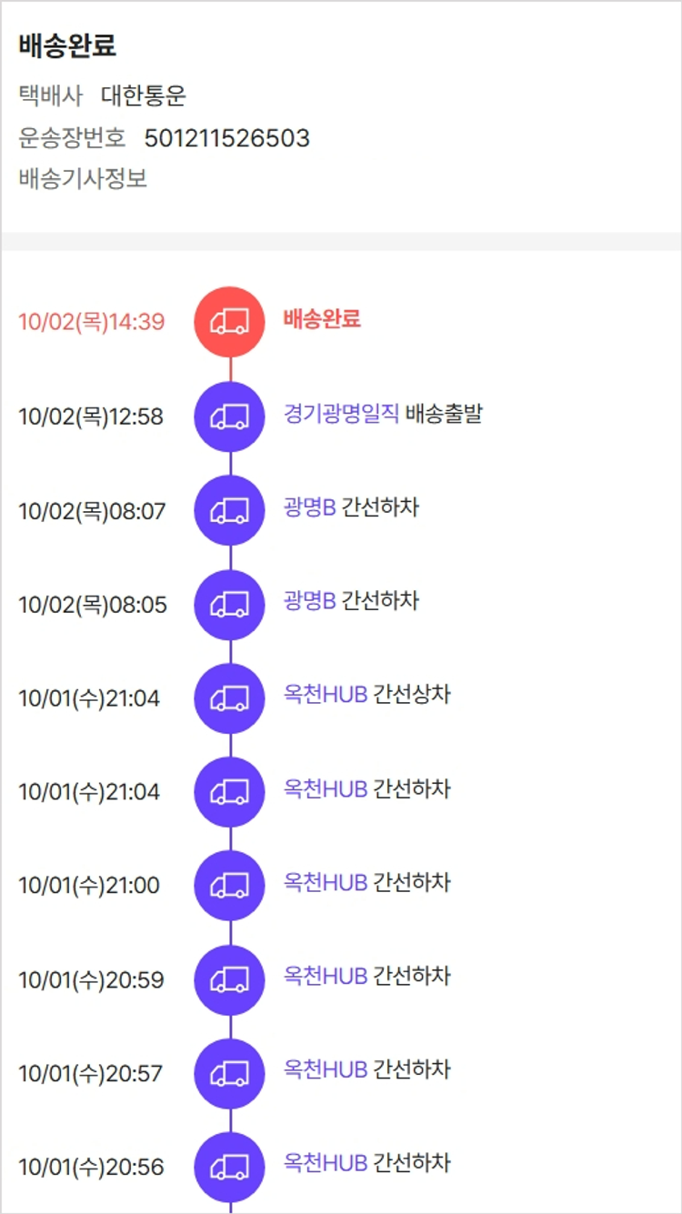The width and height of the screenshot is (682, 1214).
Task: Click the truck icon at 10/01 20:57
Action: pos(230,1073)
